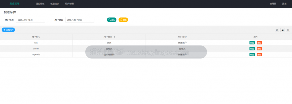Click the 用户身份 column header
The width and height of the screenshot is (292, 104).
[182, 37]
